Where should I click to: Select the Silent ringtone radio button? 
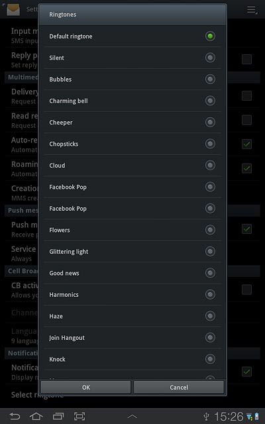click(x=210, y=58)
